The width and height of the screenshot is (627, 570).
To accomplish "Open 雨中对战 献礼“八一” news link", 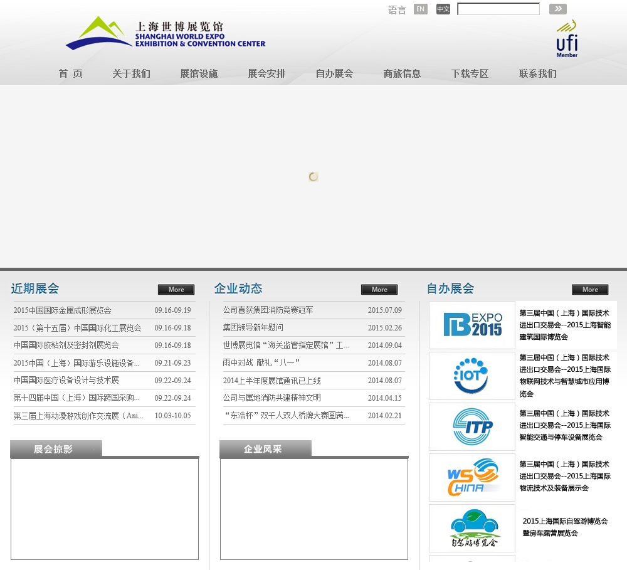I will [x=261, y=363].
